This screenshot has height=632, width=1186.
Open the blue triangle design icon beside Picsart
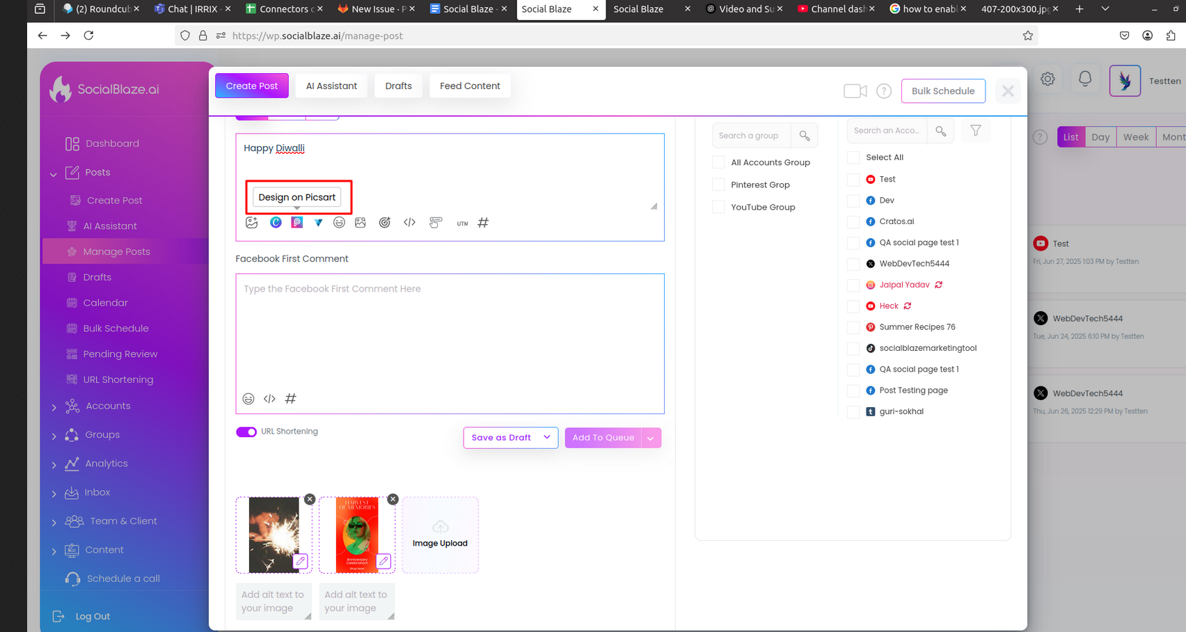pyautogui.click(x=318, y=223)
